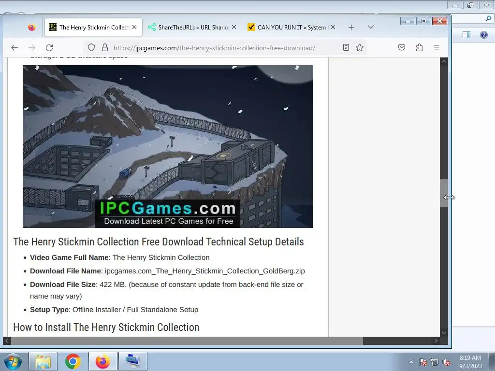Viewport: 495px width, 371px height.
Task: Open network status tray icon
Action: [x=435, y=362]
